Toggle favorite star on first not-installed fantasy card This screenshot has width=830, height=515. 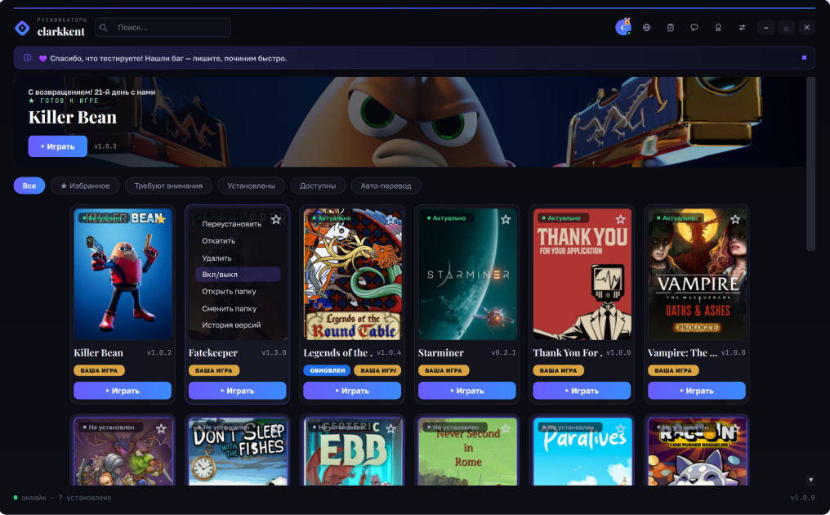click(x=161, y=428)
